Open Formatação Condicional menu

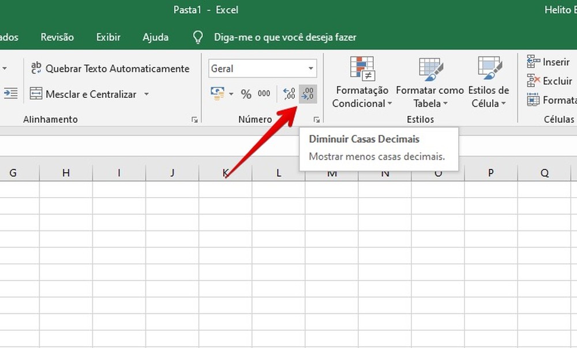pyautogui.click(x=362, y=82)
